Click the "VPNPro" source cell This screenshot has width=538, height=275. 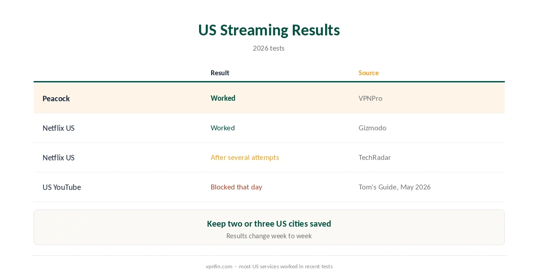(x=370, y=98)
